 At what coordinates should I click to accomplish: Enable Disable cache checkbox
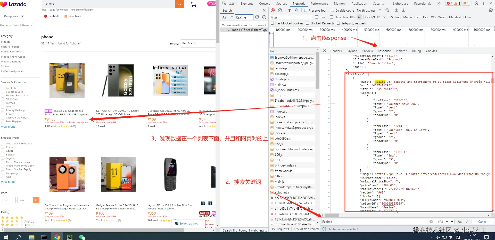[x=332, y=10]
